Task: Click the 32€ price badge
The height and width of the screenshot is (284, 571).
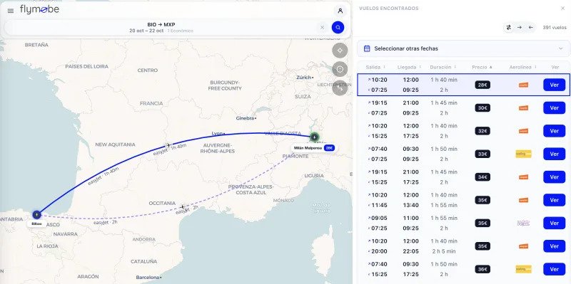Action: (x=482, y=131)
